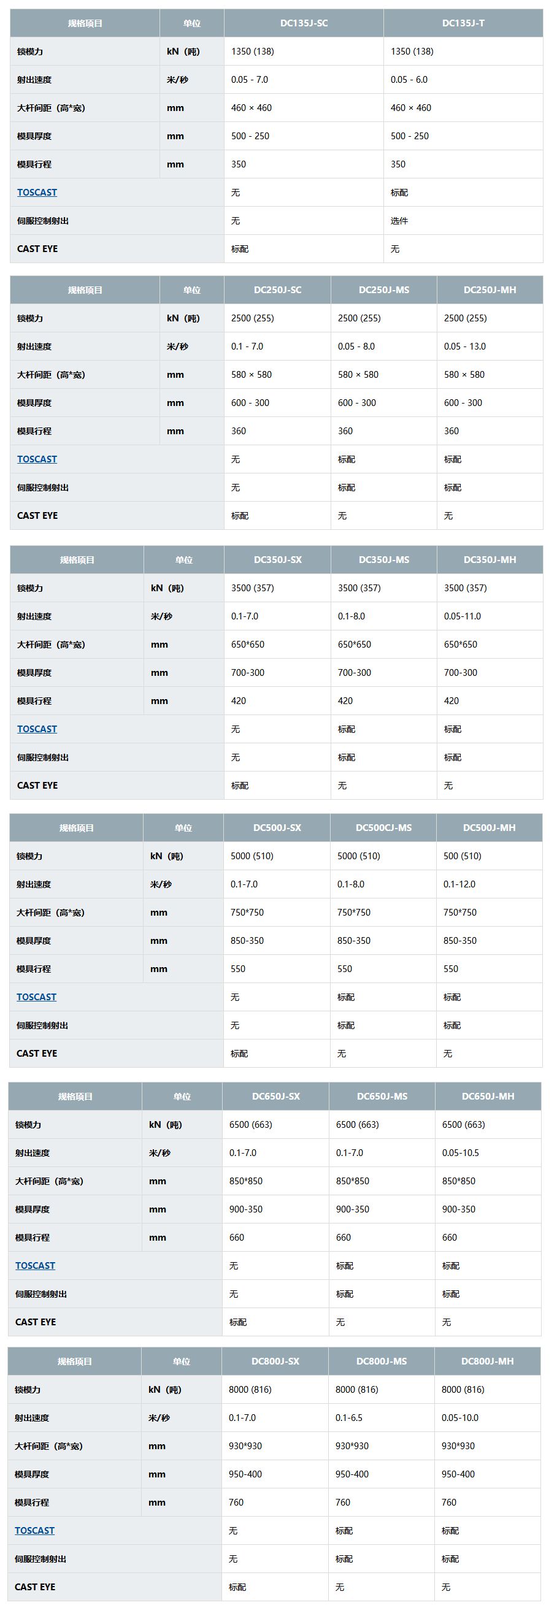This screenshot has height=1616, width=557.
Task: Click the 0.1-6.5 injection speed cell
Action: 349,1418
